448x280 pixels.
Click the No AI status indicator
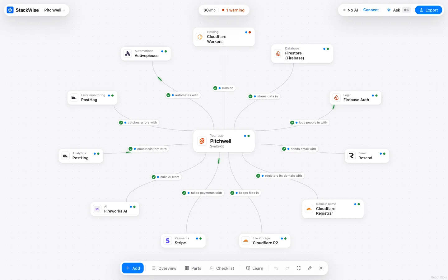[x=351, y=10]
